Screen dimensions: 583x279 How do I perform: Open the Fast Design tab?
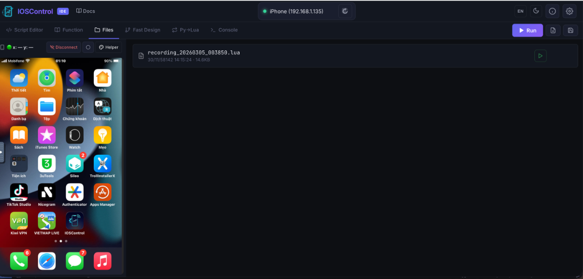tap(143, 30)
